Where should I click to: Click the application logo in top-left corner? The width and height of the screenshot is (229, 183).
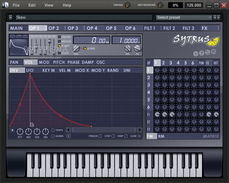click(5, 5)
